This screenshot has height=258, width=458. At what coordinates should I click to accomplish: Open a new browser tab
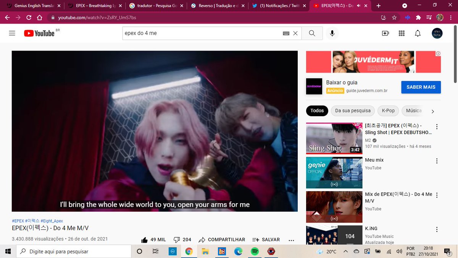[379, 6]
